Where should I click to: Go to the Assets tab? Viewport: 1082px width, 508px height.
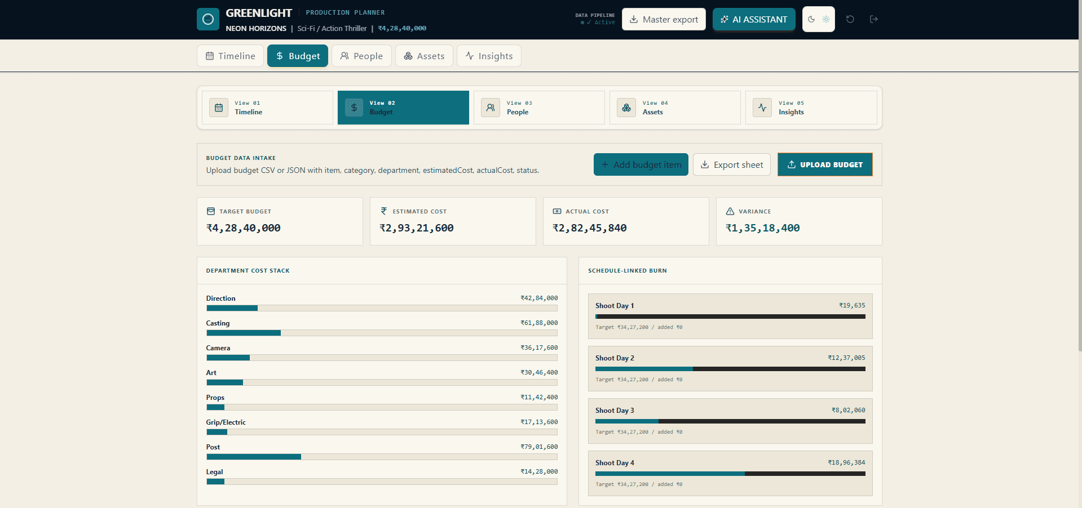[x=424, y=56]
